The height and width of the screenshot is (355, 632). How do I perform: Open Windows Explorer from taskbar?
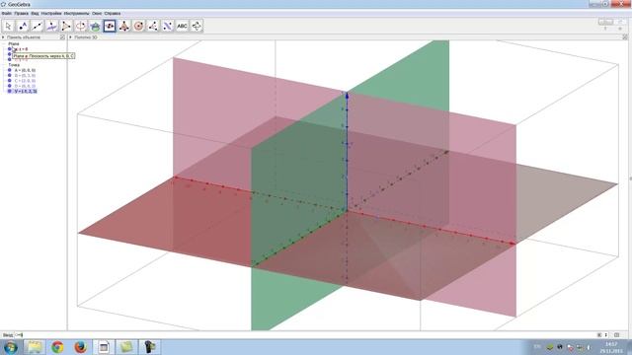pyautogui.click(x=35, y=347)
